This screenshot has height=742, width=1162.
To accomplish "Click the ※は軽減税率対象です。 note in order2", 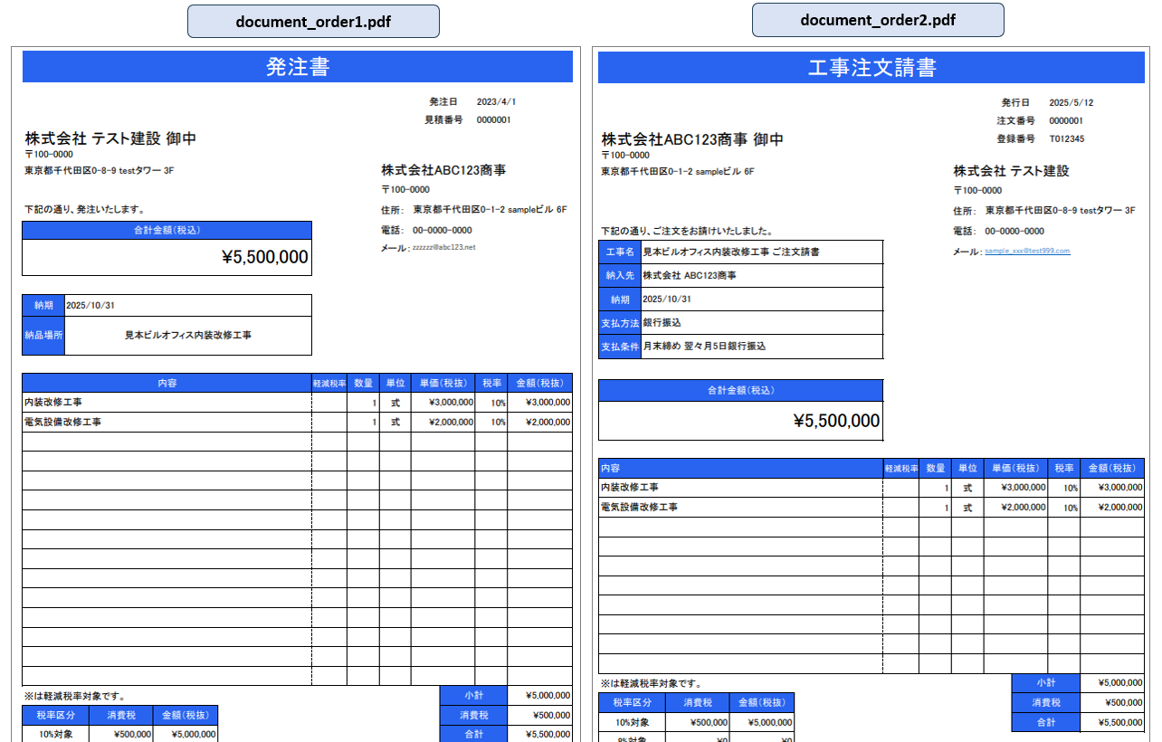I will (652, 684).
